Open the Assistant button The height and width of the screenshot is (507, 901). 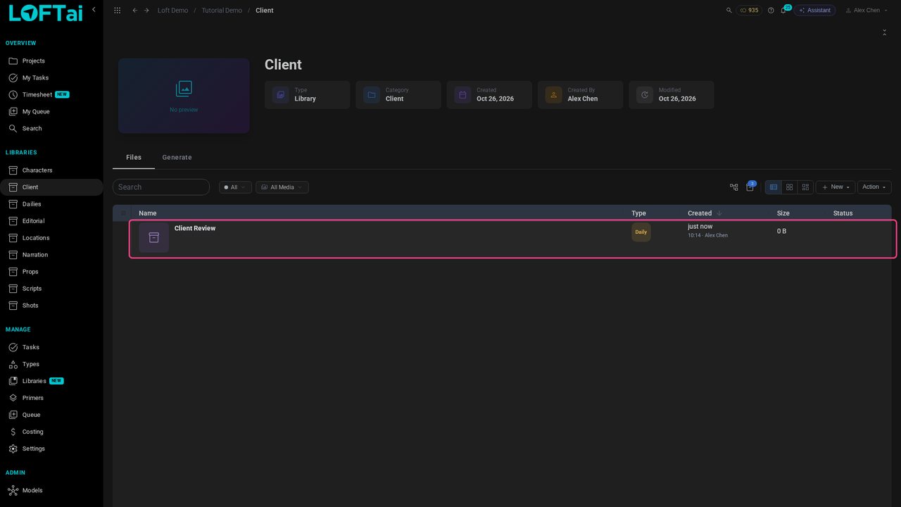pos(814,11)
